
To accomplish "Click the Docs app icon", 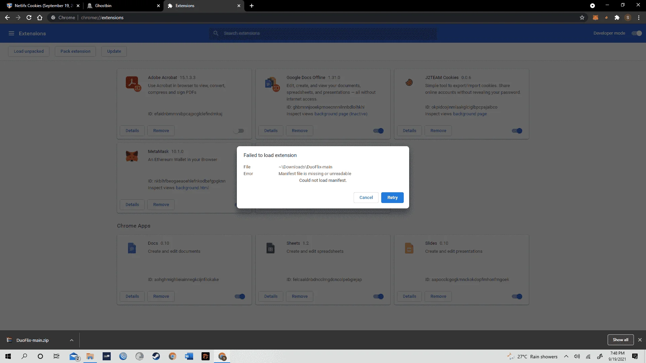I will pyautogui.click(x=132, y=248).
